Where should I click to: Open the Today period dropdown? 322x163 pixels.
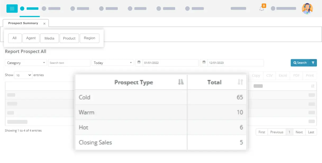[x=113, y=63]
